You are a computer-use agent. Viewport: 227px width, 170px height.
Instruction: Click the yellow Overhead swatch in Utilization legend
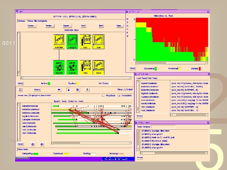coord(179,69)
